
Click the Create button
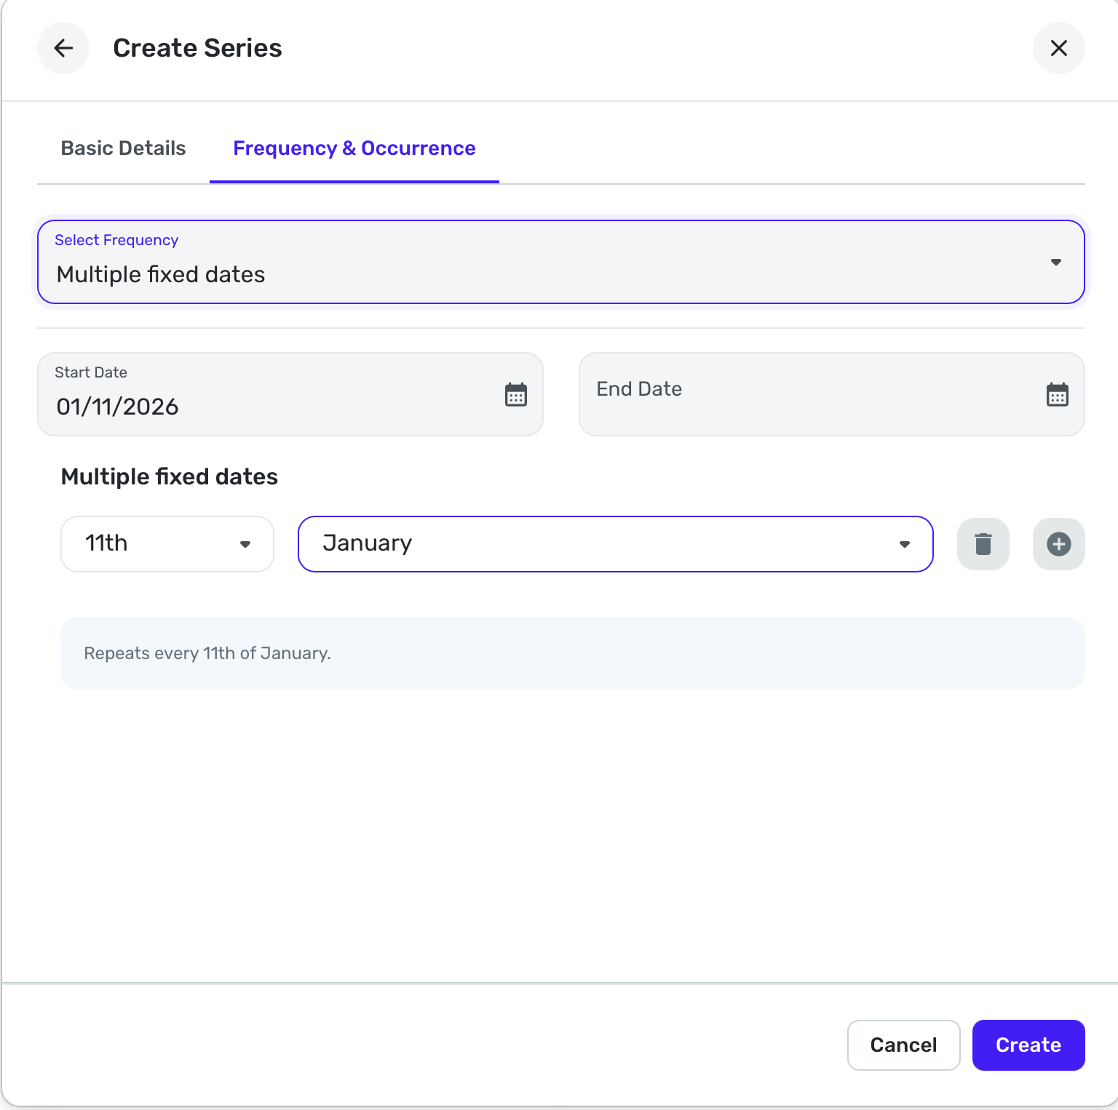[x=1028, y=1045]
